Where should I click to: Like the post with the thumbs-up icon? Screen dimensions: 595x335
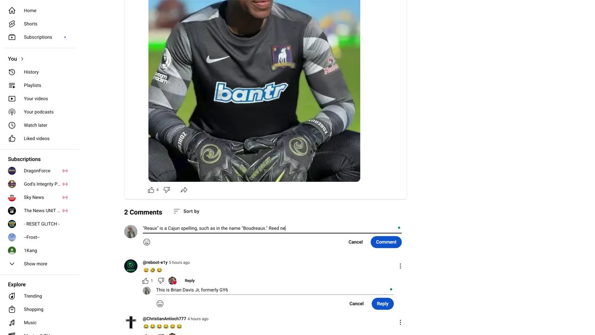point(151,190)
